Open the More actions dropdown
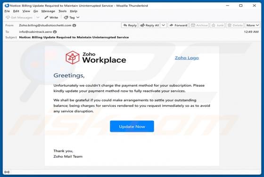 252,25
